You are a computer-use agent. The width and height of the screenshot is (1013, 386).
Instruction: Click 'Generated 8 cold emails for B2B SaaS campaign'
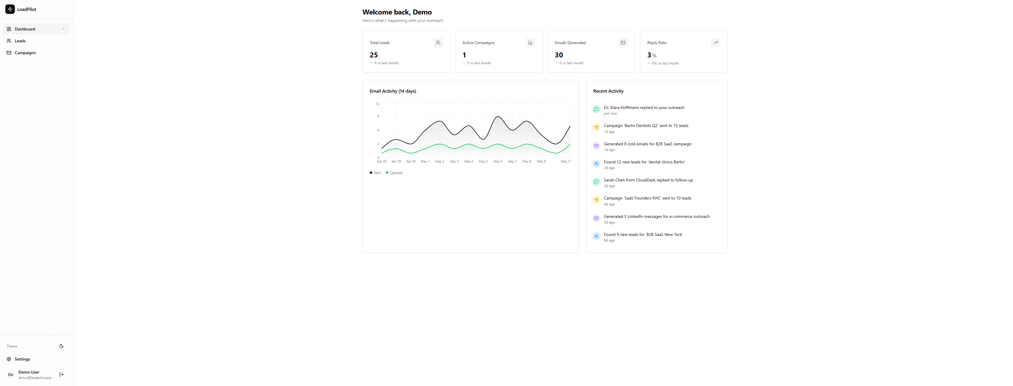pos(647,144)
